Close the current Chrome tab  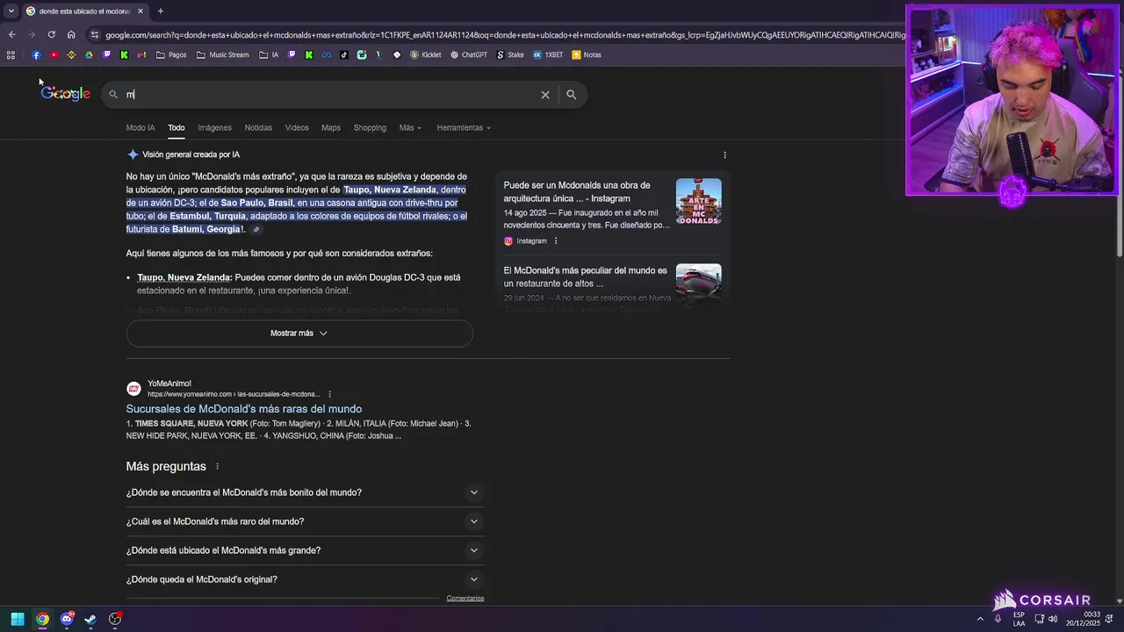(140, 11)
